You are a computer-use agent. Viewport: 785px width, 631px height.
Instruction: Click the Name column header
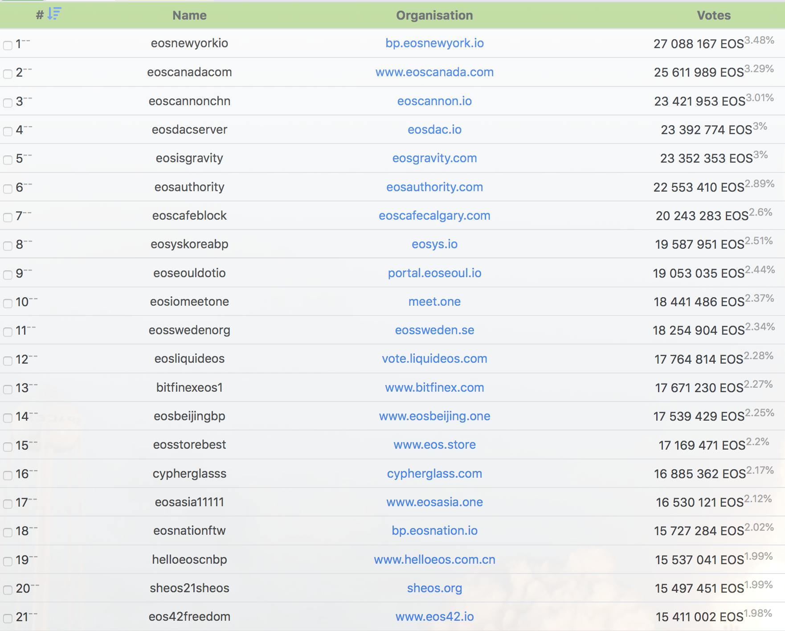[x=189, y=16]
